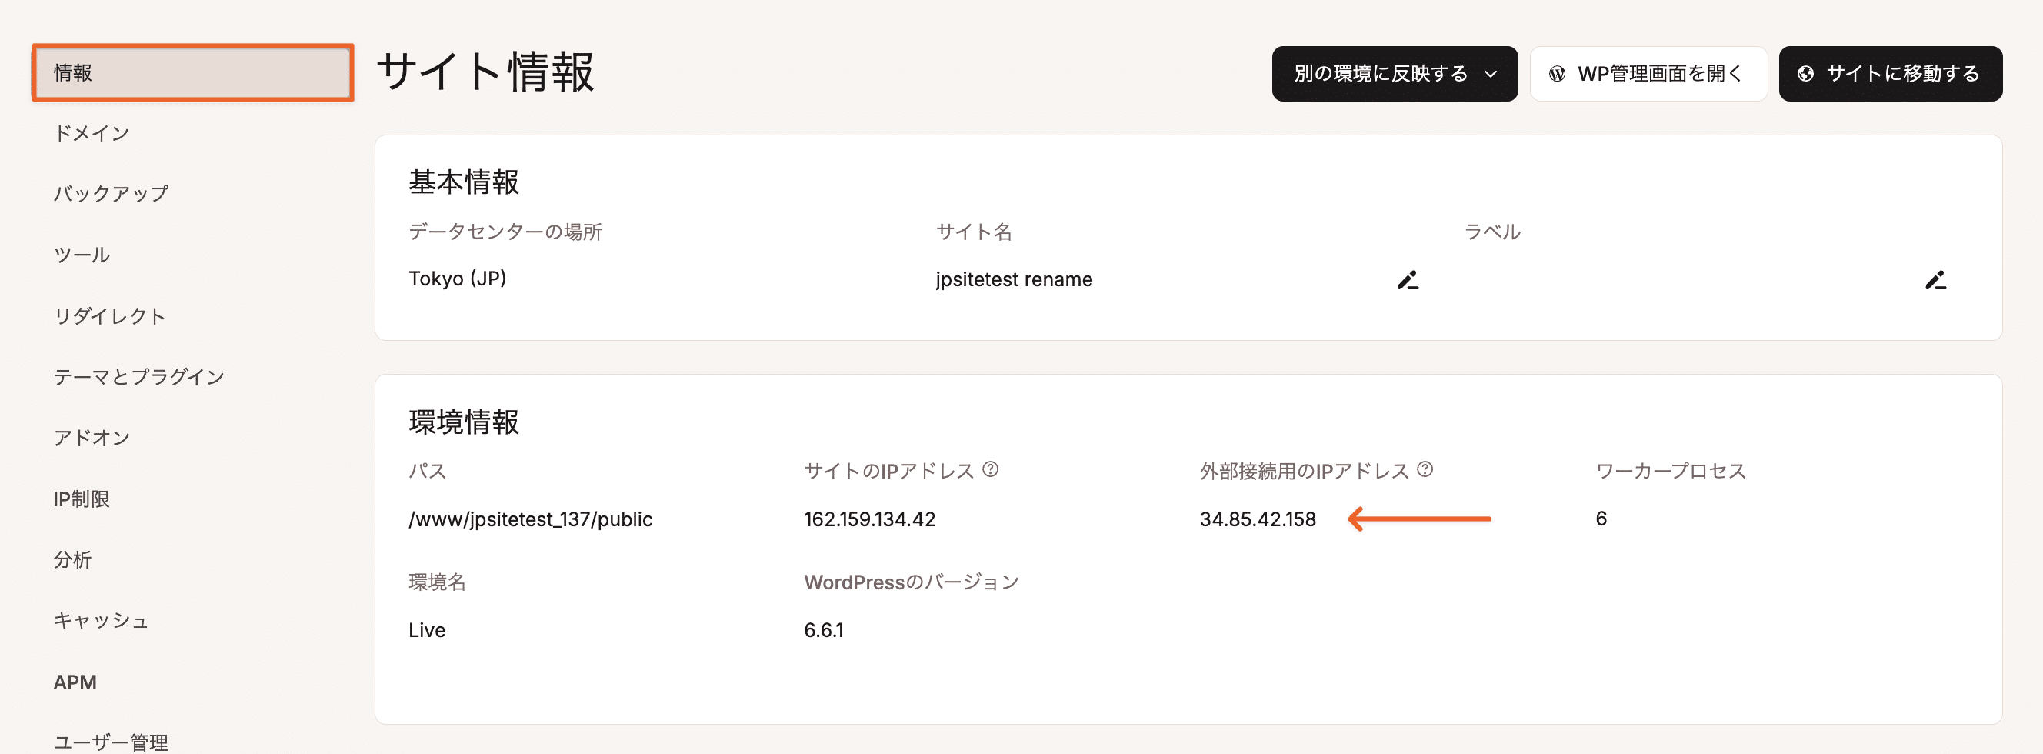
Task: Click the WordPress icon on WP管理画面を開く button
Action: [1558, 73]
